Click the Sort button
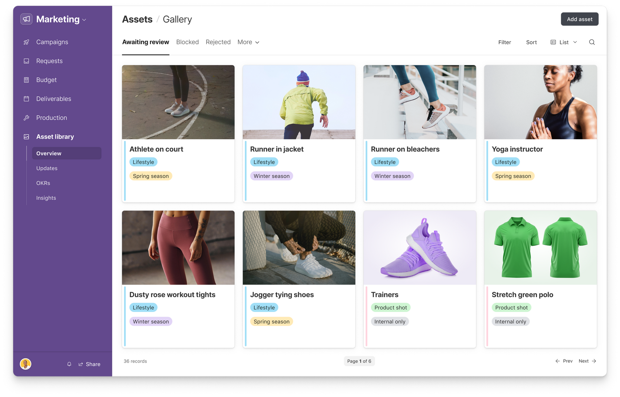 (531, 42)
